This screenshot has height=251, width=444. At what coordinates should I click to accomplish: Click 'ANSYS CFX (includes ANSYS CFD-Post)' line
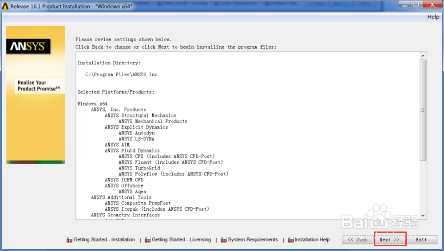(166, 156)
